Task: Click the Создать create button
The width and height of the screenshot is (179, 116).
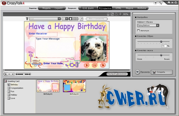Action: click(162, 72)
